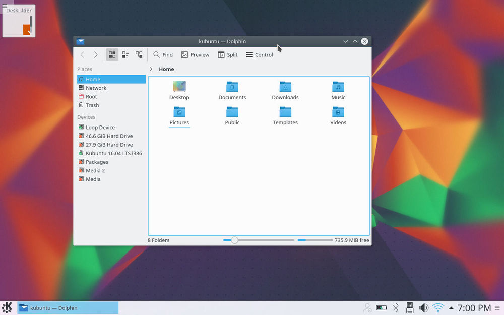Viewport: 504px width, 315px height.
Task: Select the Videos folder icon
Action: pos(338,112)
